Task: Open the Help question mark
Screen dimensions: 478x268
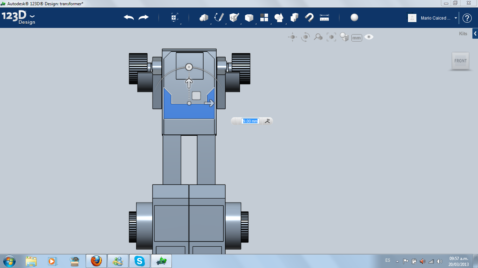Action: 467,18
